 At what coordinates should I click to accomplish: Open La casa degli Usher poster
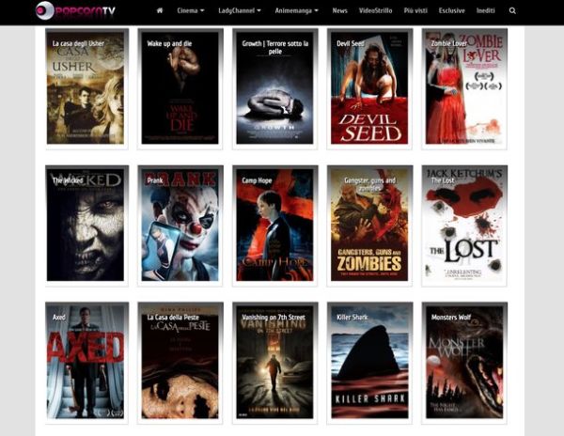point(86,88)
